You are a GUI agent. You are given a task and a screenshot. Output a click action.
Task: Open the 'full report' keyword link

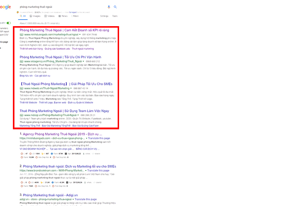coord(73,12)
